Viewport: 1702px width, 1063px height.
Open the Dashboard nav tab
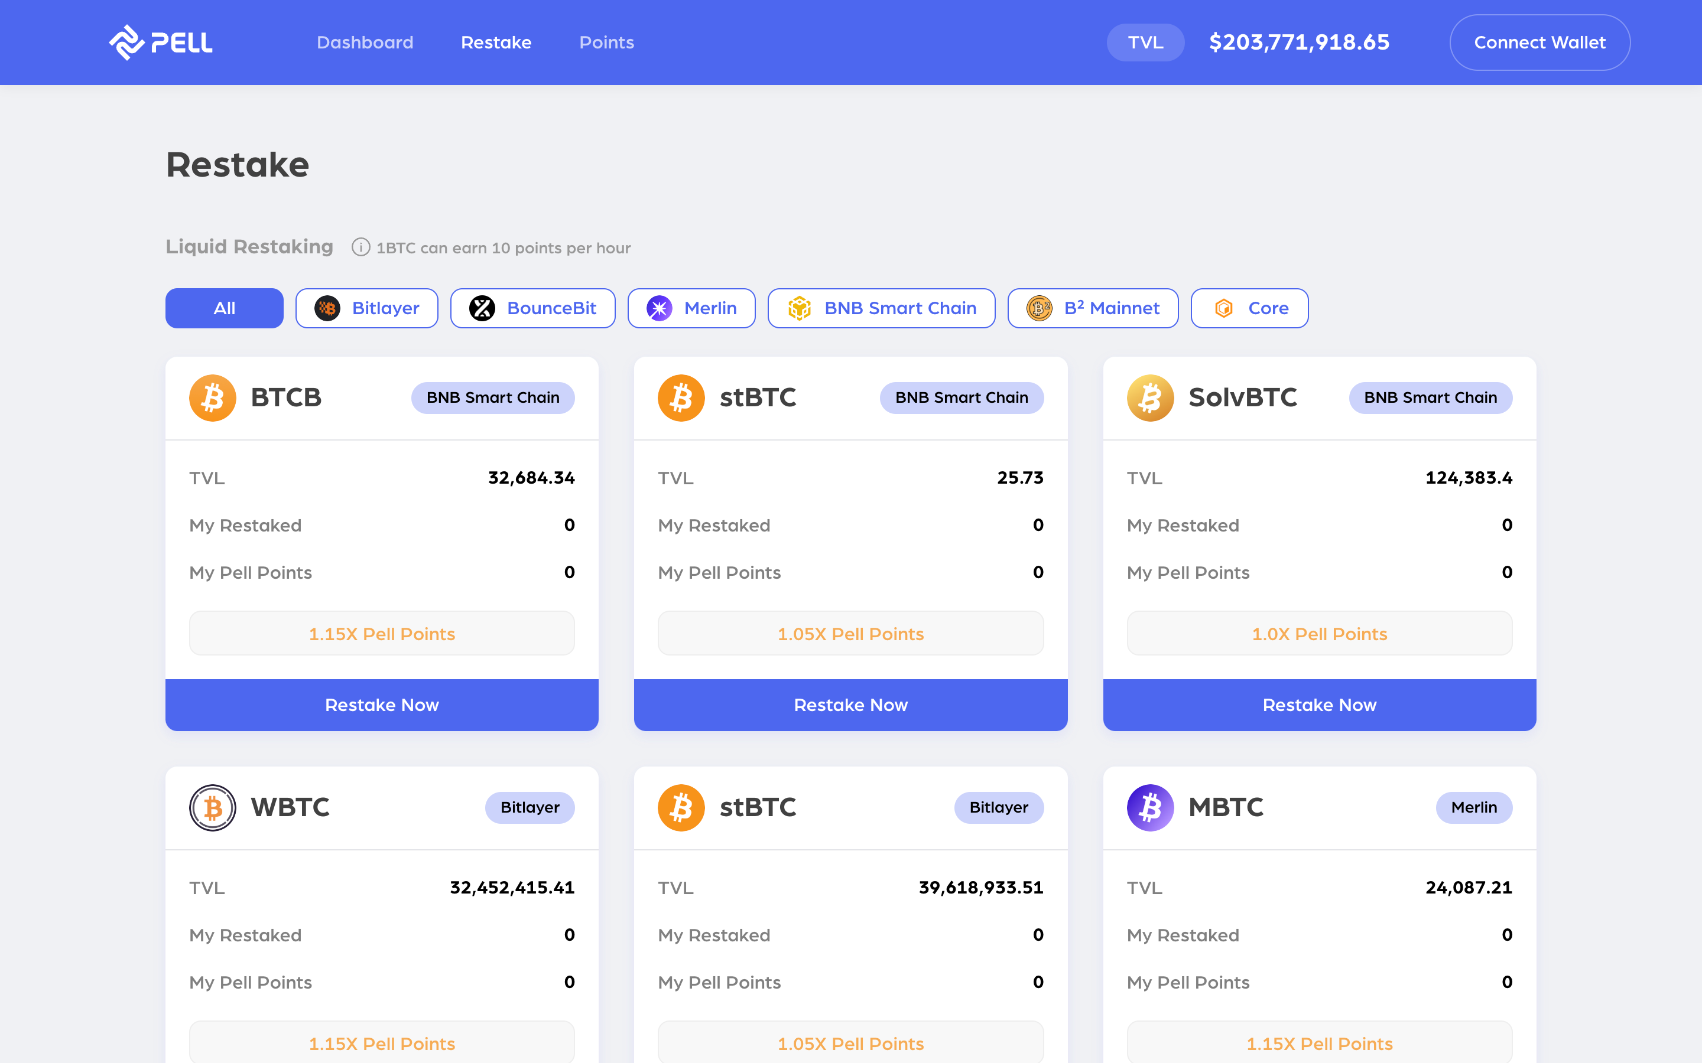pos(365,42)
